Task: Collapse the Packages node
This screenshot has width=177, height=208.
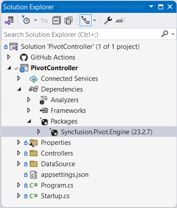Action: [29, 121]
